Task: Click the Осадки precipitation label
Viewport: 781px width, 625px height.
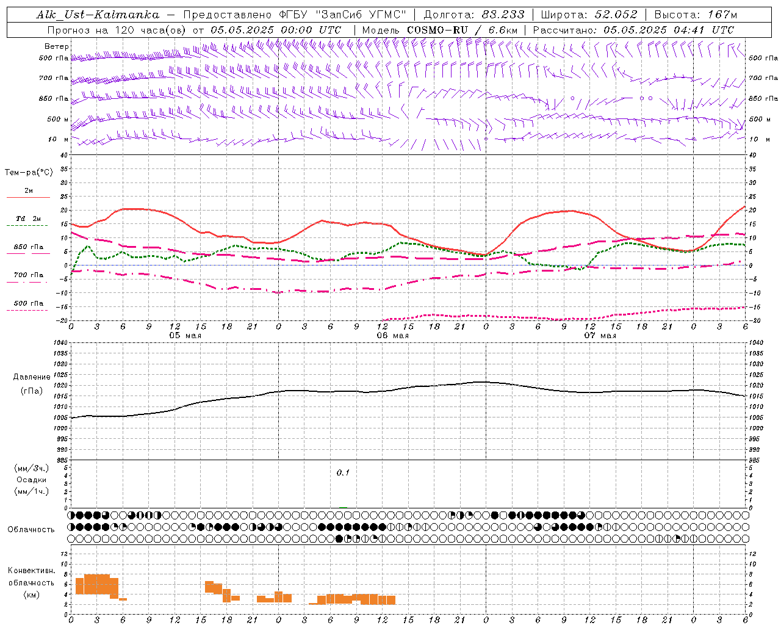Action: click(32, 480)
